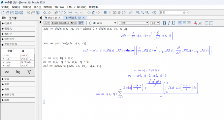Click the paste icon in the toolbar
This screenshot has width=224, height=120.
coord(38,13)
